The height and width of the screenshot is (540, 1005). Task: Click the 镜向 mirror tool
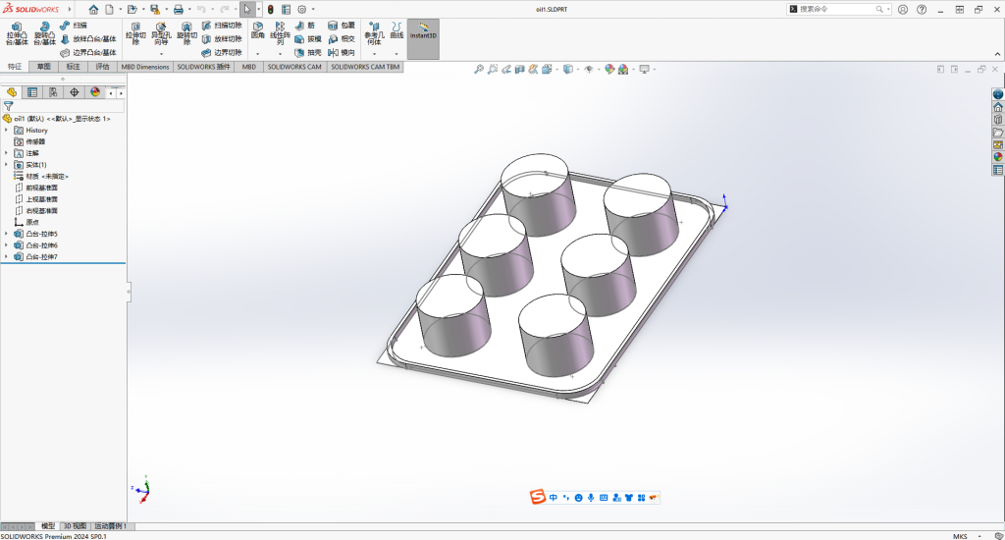click(x=342, y=52)
